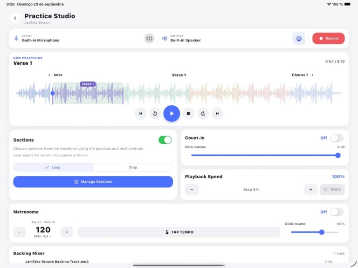Tap the output speaker icon

point(165,38)
